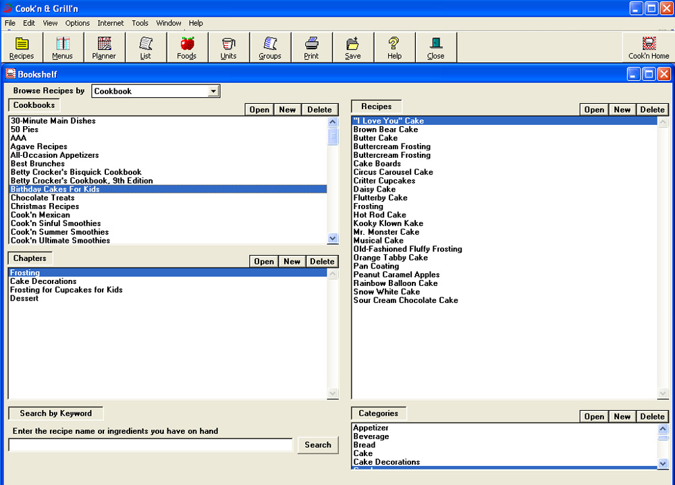This screenshot has width=675, height=485.
Task: Click New button above Chapters list
Action: point(292,261)
